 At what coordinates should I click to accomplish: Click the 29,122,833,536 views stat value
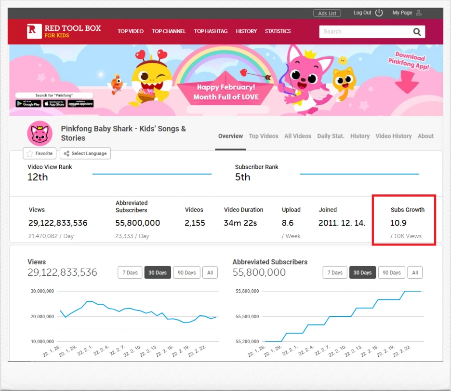pyautogui.click(x=58, y=223)
